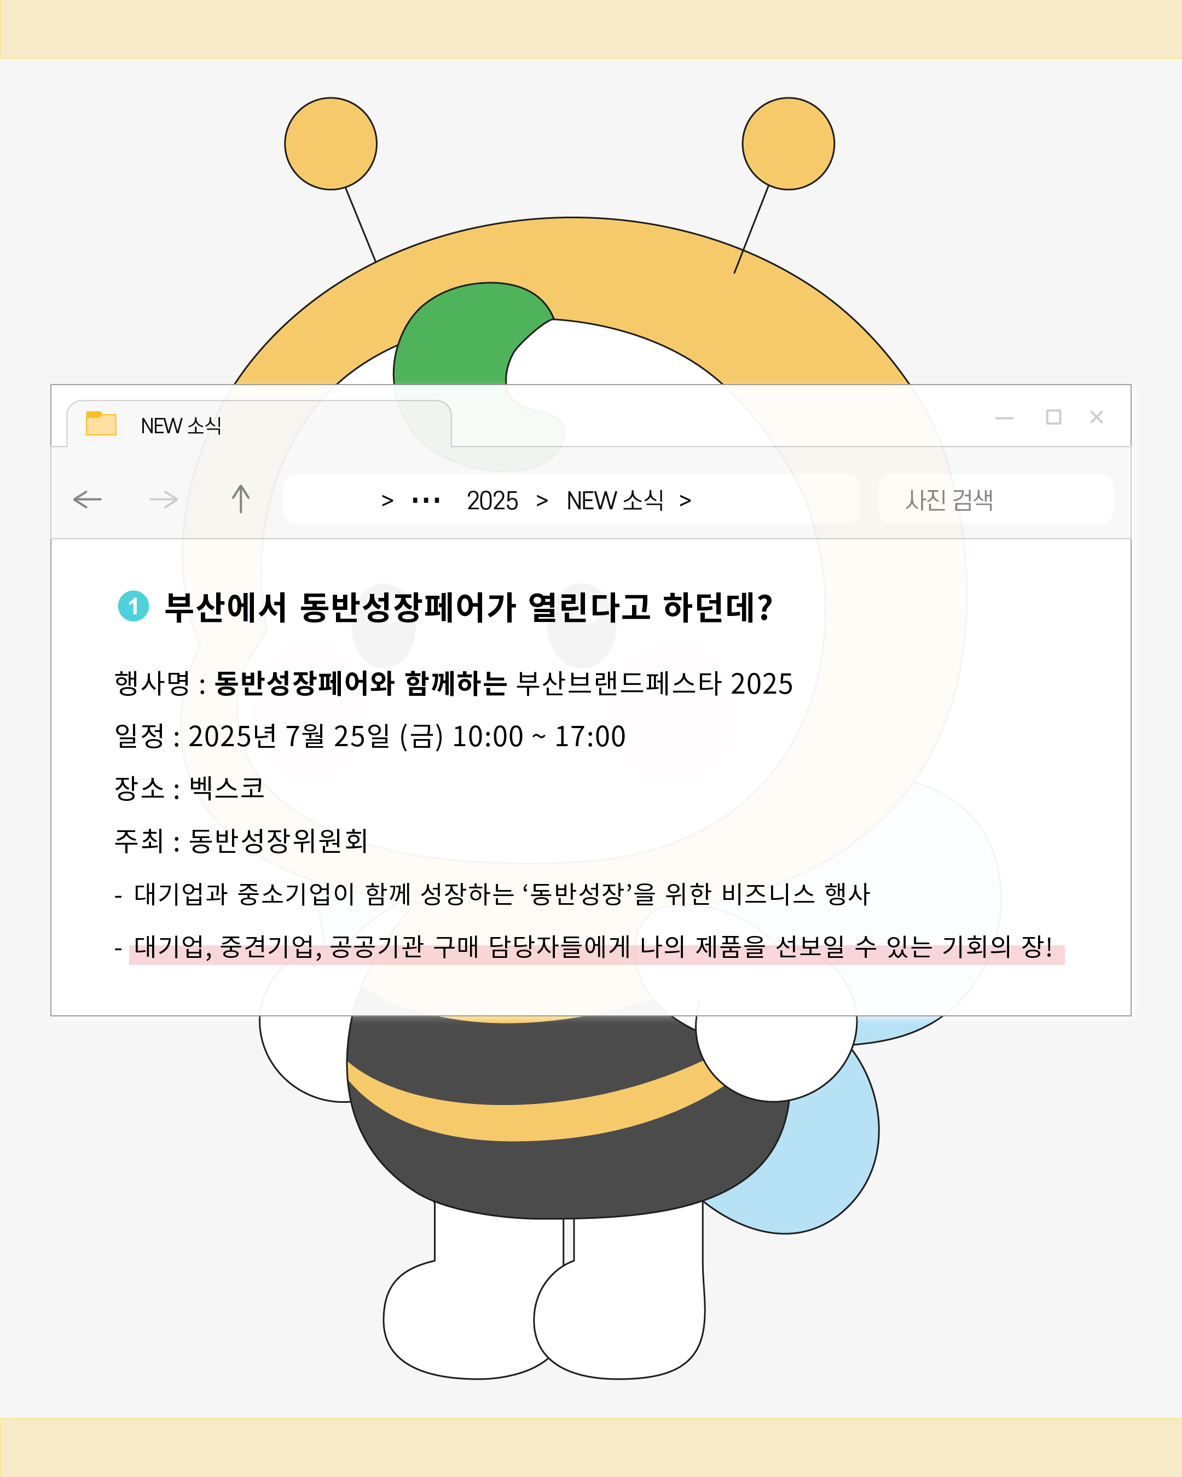Open the NEW 소식 breadcrumb in address bar

point(615,500)
